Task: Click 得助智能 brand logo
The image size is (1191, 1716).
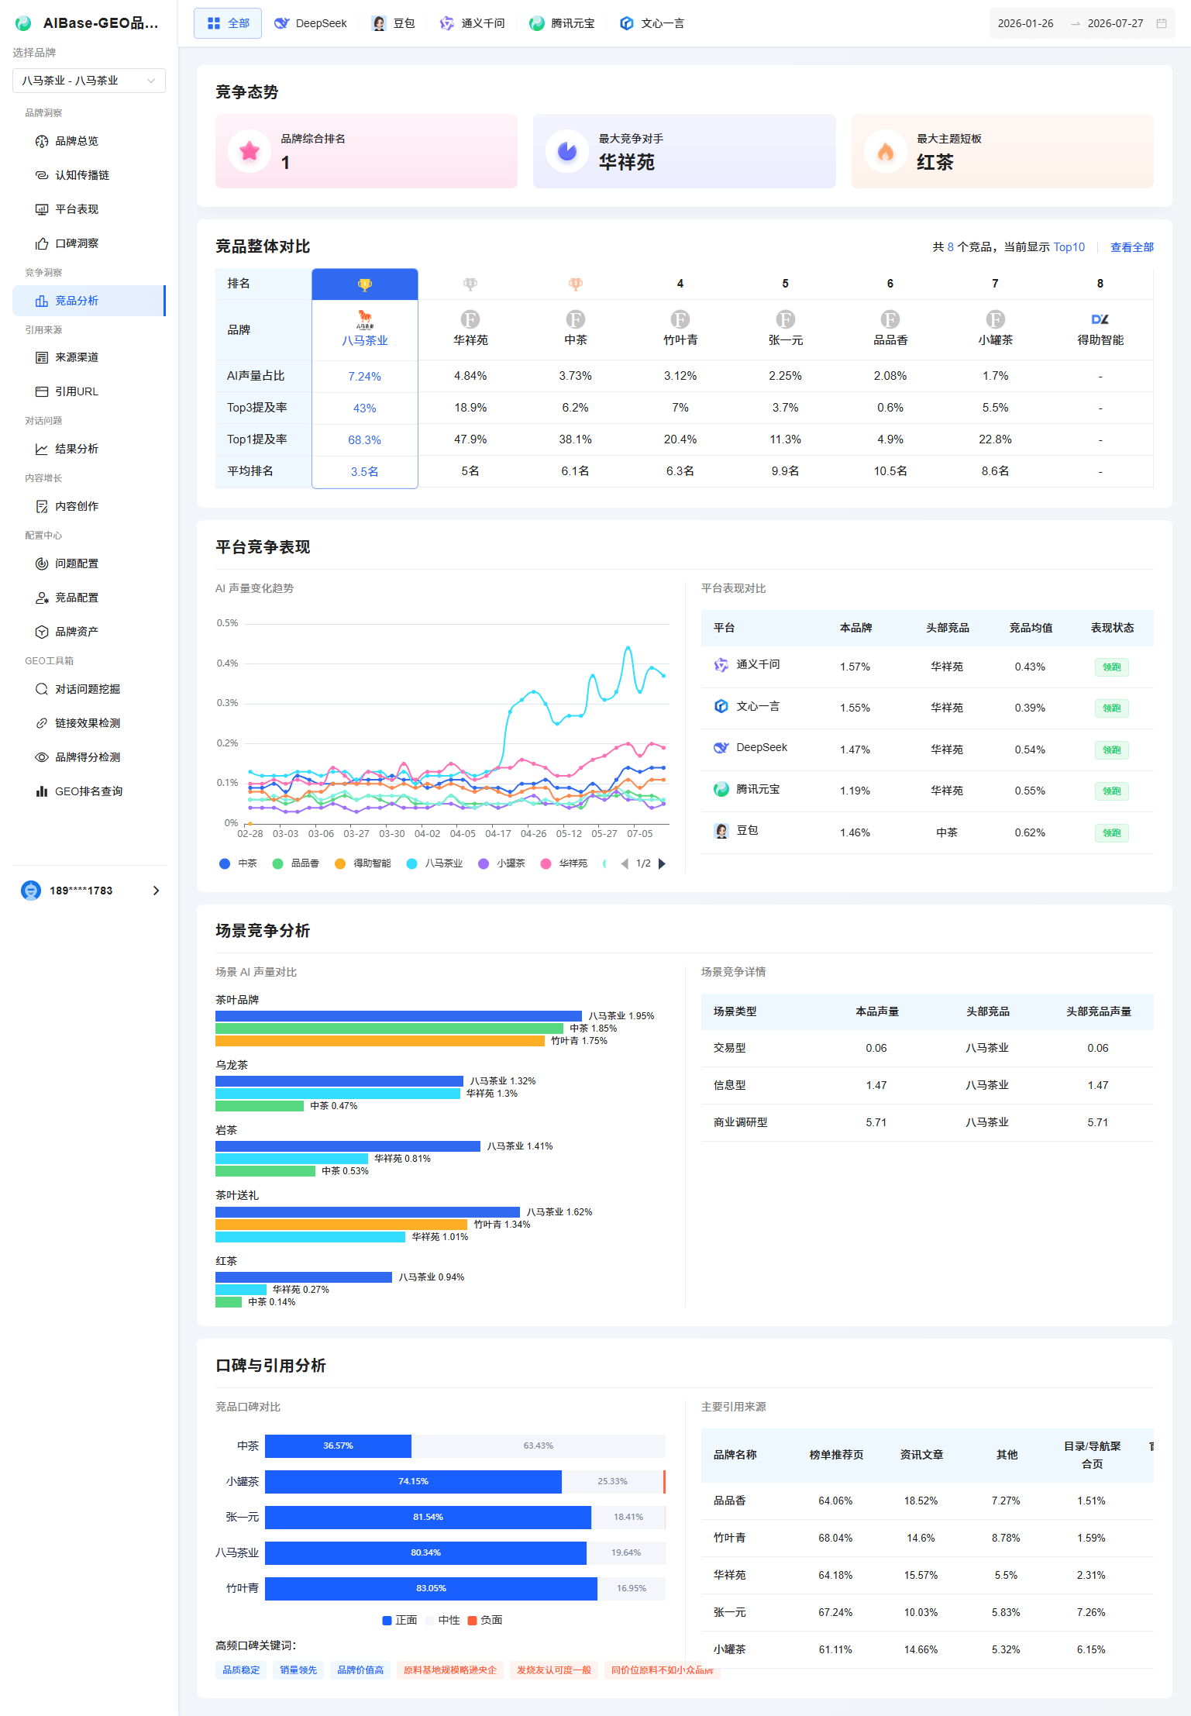Action: point(1100,319)
